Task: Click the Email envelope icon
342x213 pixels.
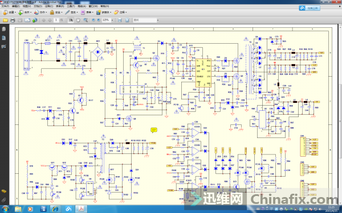Action: (27, 20)
